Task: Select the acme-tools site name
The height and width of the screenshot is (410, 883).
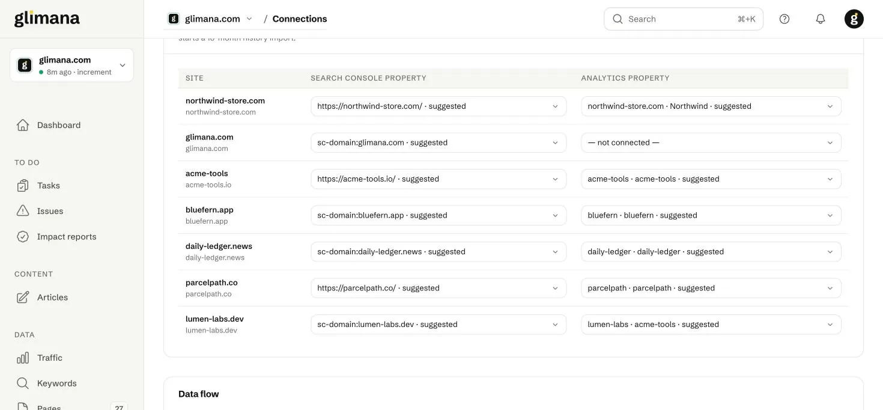Action: [x=207, y=173]
